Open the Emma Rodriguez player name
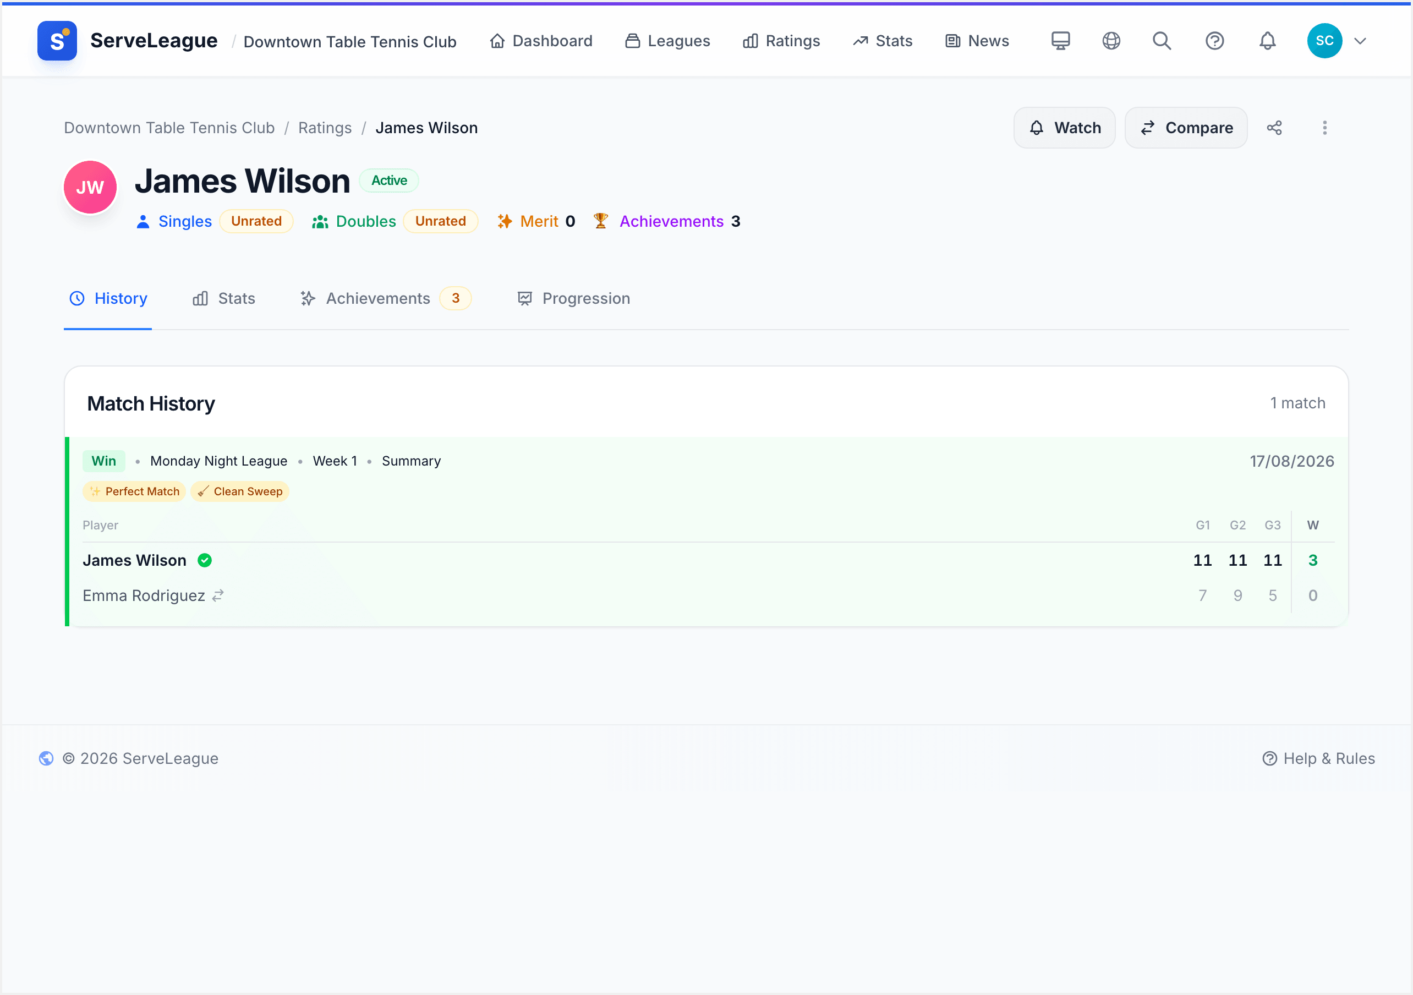The image size is (1413, 995). (144, 595)
